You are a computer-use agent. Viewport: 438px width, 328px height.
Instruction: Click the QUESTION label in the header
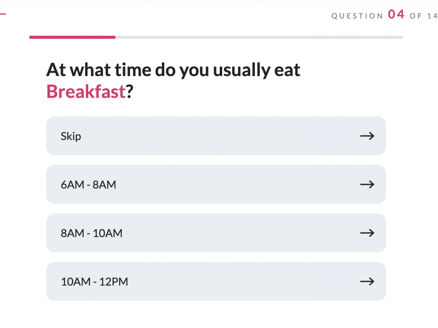coord(357,16)
